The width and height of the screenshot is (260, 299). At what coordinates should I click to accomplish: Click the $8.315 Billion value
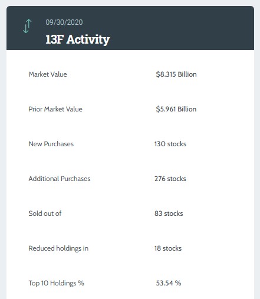(176, 74)
